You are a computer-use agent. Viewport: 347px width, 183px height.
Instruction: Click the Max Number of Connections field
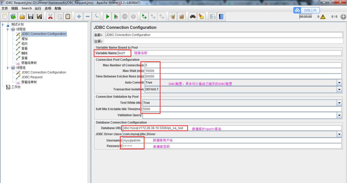[x=243, y=65]
